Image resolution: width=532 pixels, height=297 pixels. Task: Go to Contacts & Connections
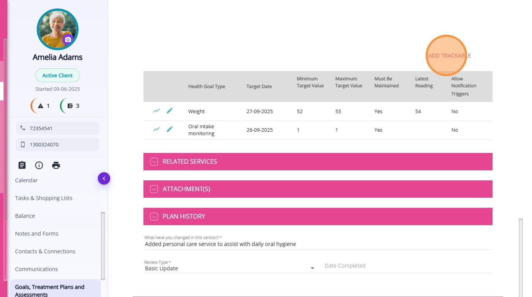[x=45, y=251]
